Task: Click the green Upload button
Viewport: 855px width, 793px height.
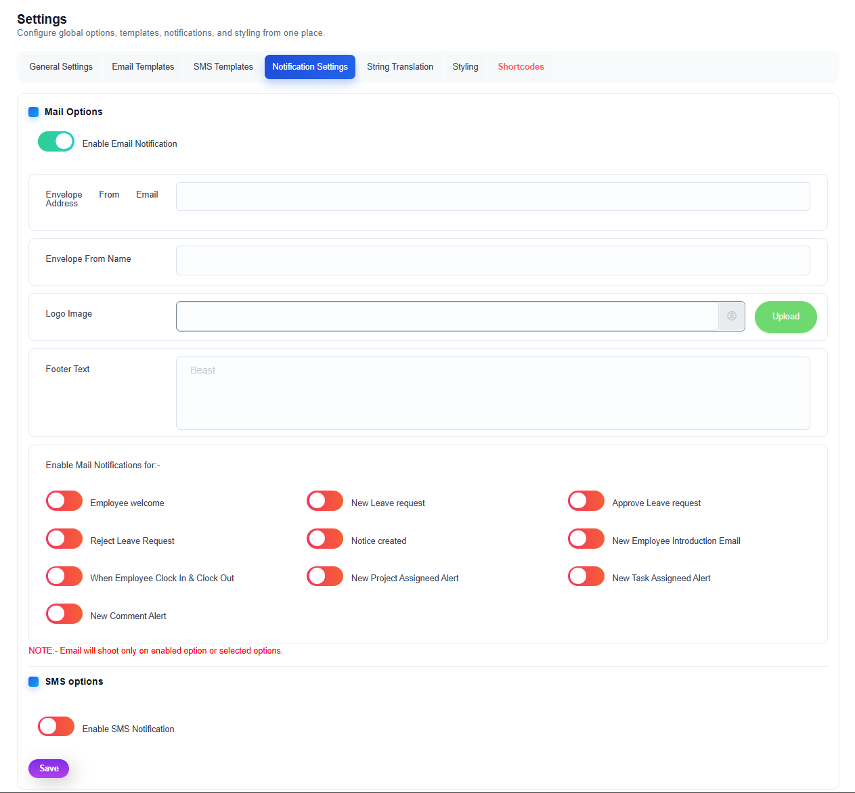Action: 786,317
